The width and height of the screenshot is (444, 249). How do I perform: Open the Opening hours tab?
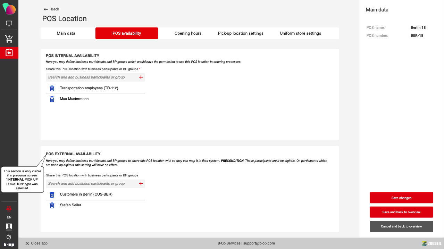(188, 33)
